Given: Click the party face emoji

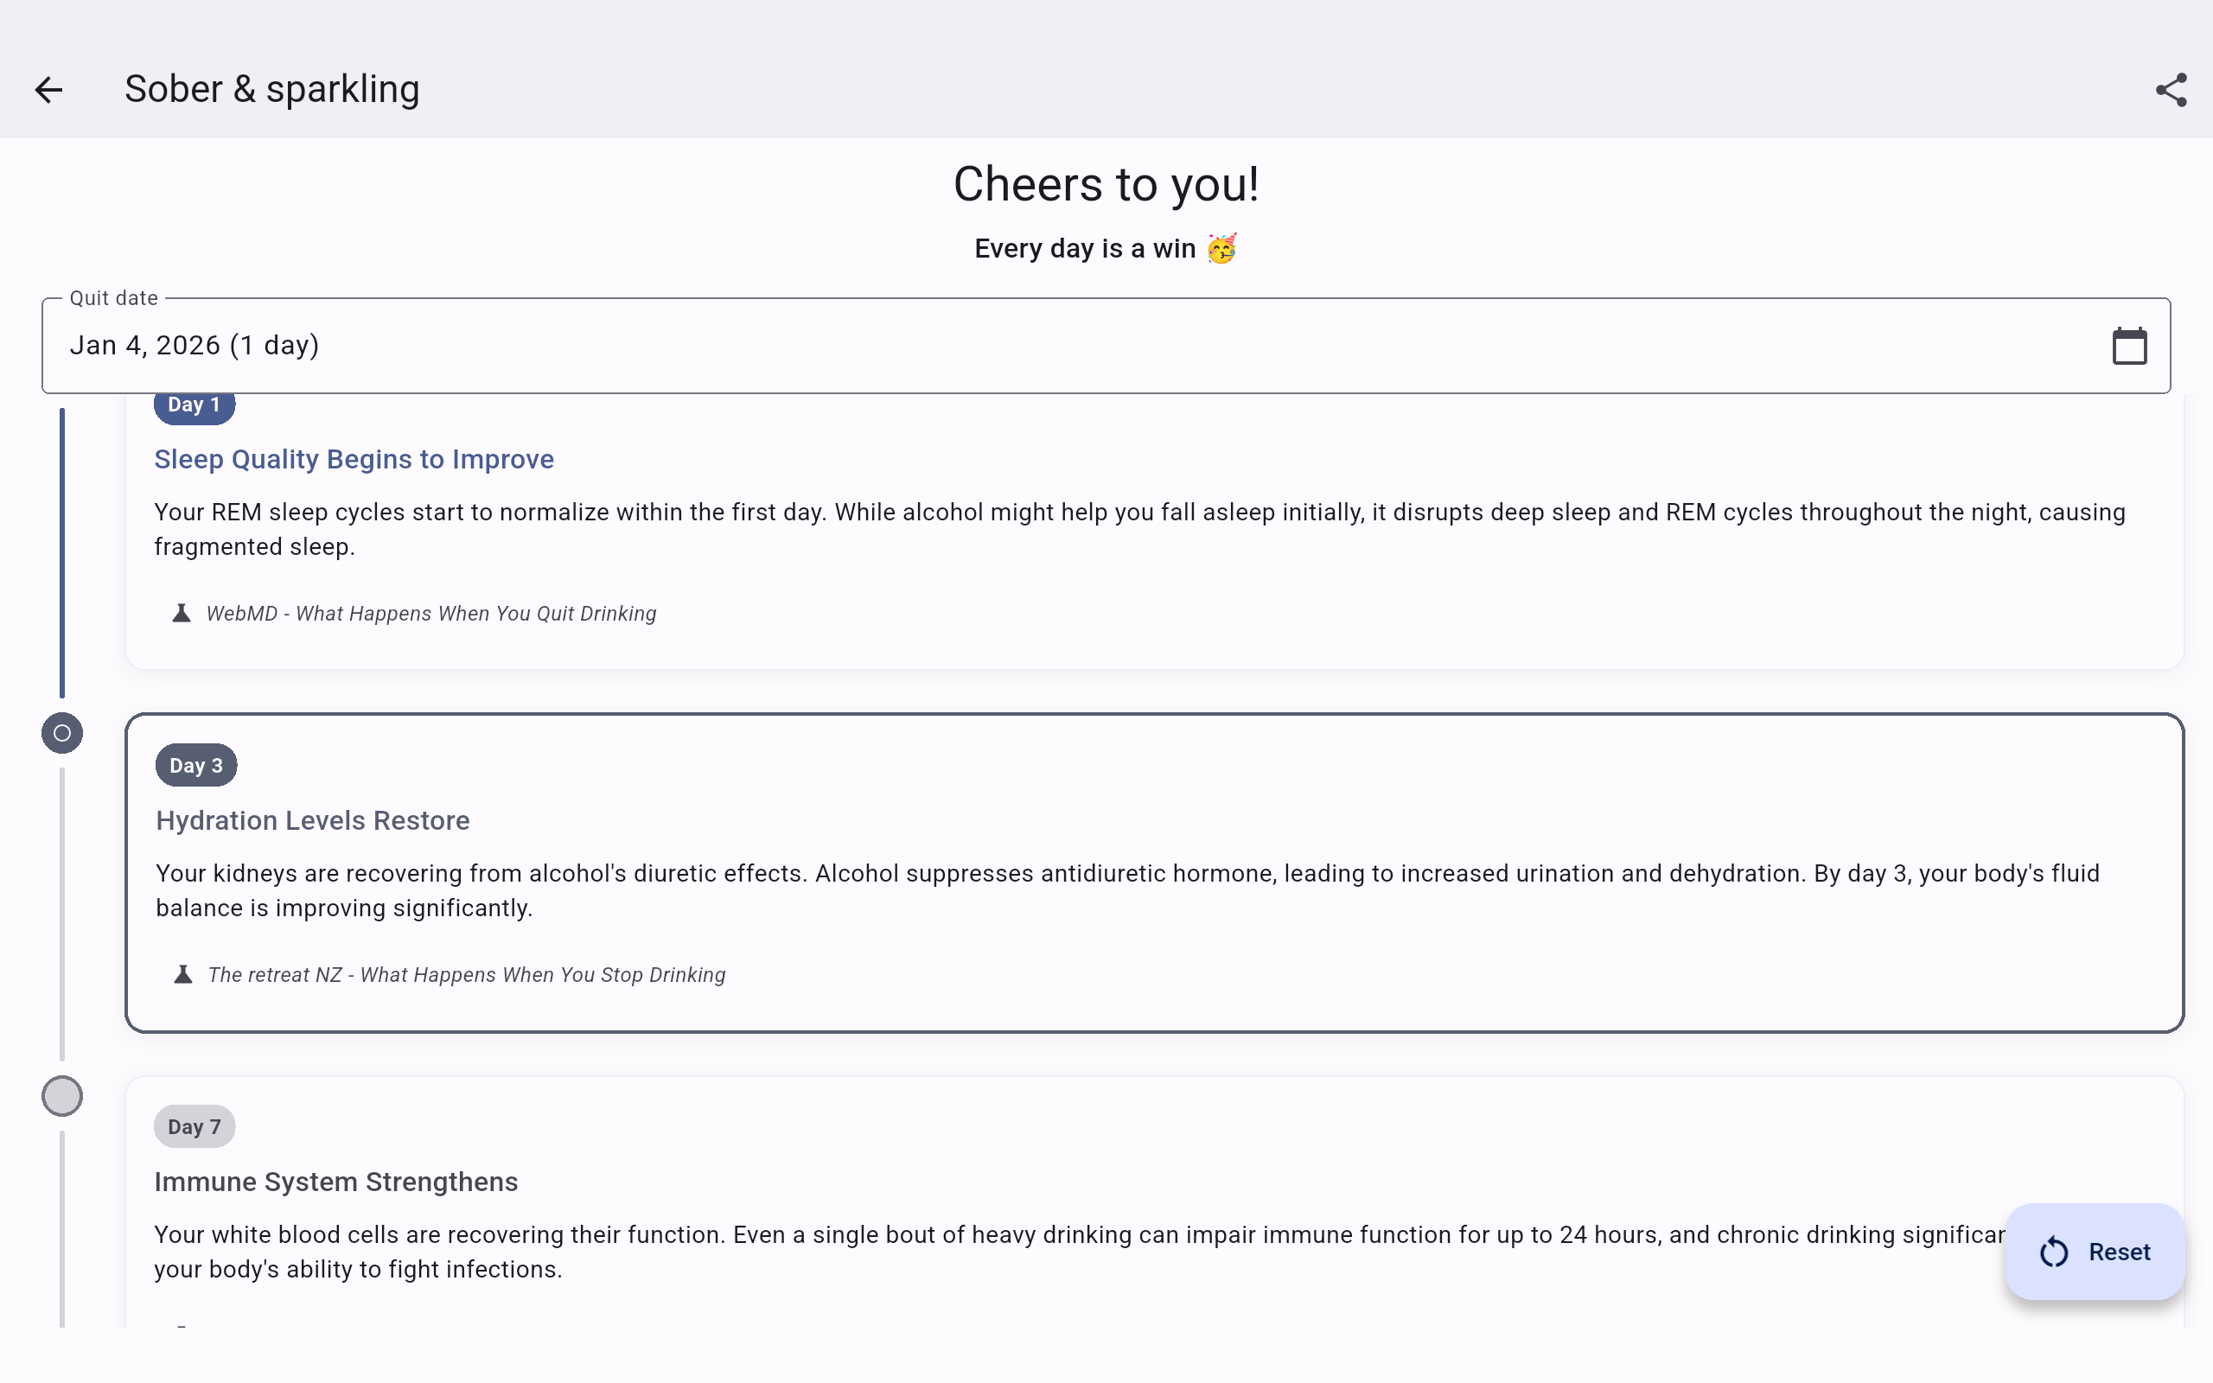Looking at the screenshot, I should pos(1221,249).
